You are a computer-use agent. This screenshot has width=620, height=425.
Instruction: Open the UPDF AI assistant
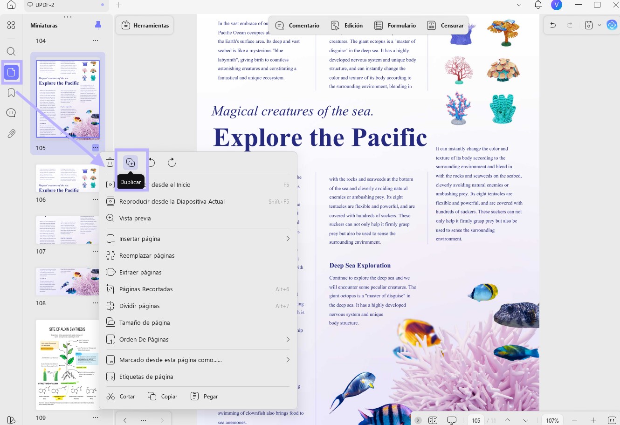(612, 26)
